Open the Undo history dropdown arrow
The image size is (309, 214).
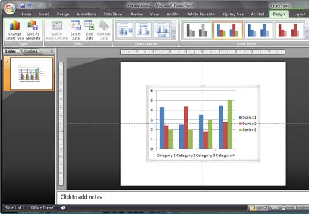point(34,6)
